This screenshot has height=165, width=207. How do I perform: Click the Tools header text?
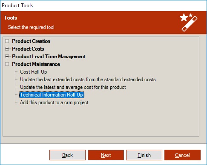tap(11, 18)
